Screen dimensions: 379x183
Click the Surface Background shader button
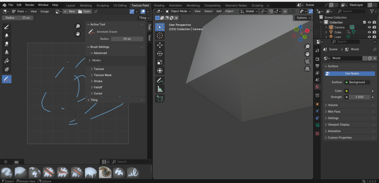pyautogui.click(x=357, y=82)
